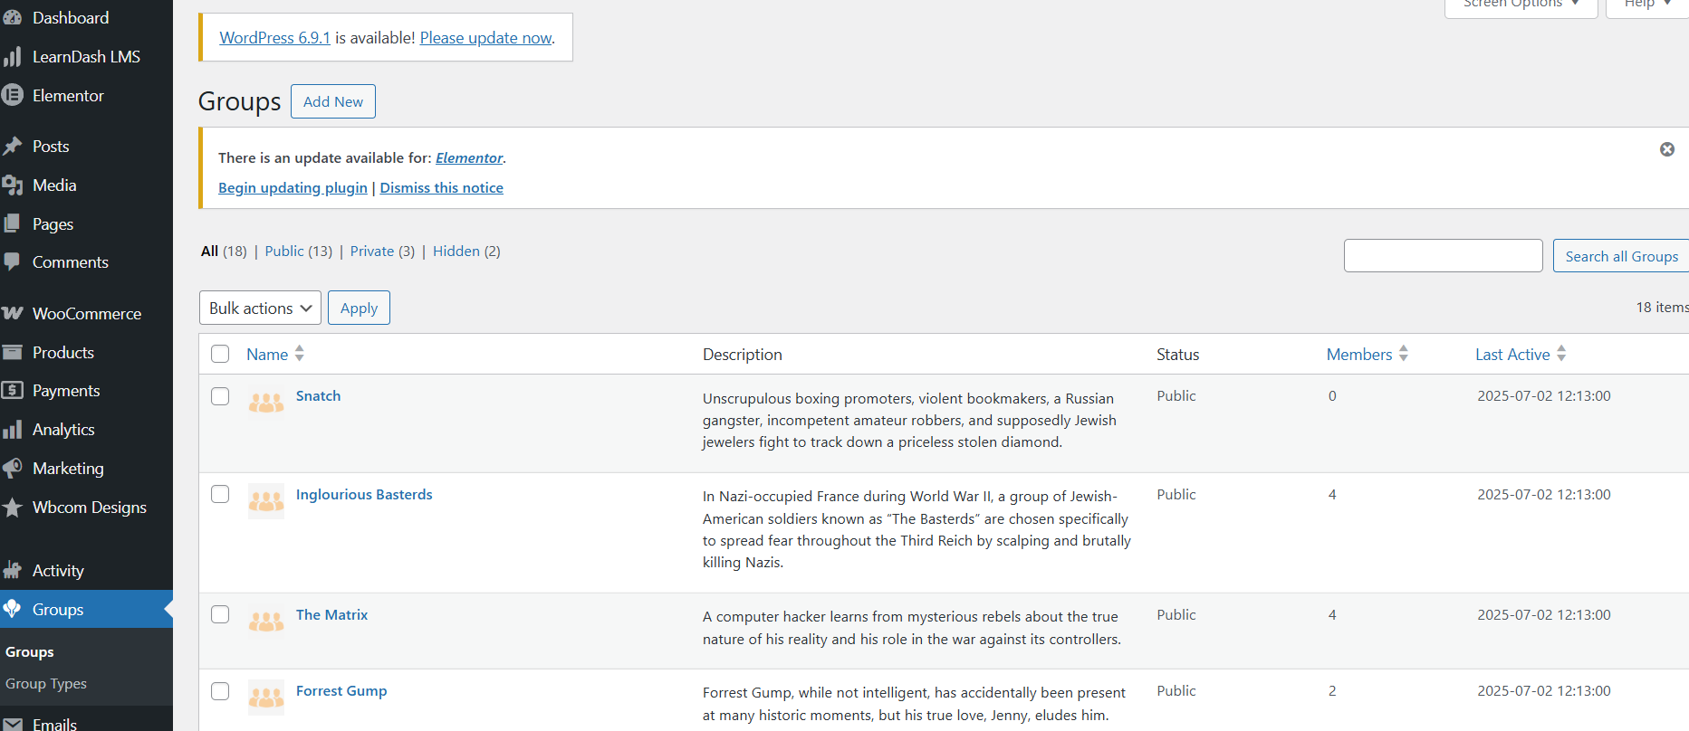The image size is (1689, 731).
Task: Click the Comments bubble icon
Action: pyautogui.click(x=12, y=261)
